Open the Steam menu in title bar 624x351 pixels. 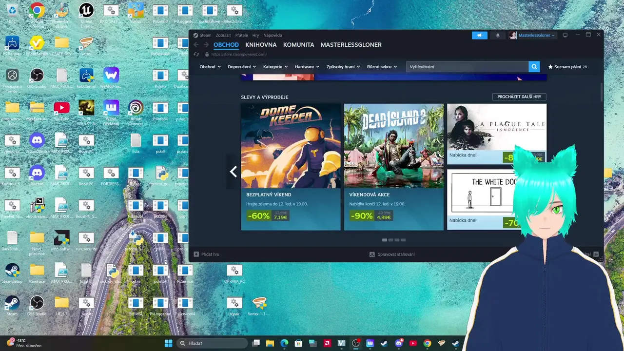coord(205,35)
